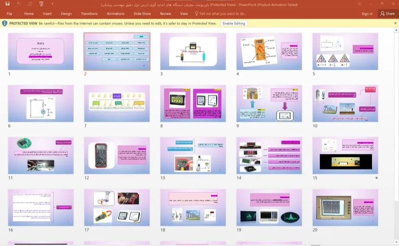
Task: Click the View tab
Action: tap(184, 14)
